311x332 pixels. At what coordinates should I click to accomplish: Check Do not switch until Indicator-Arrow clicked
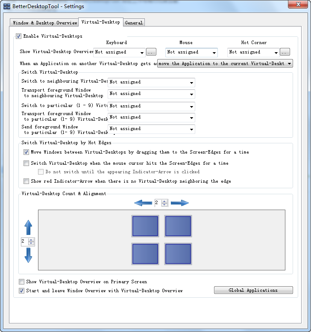pos(41,172)
